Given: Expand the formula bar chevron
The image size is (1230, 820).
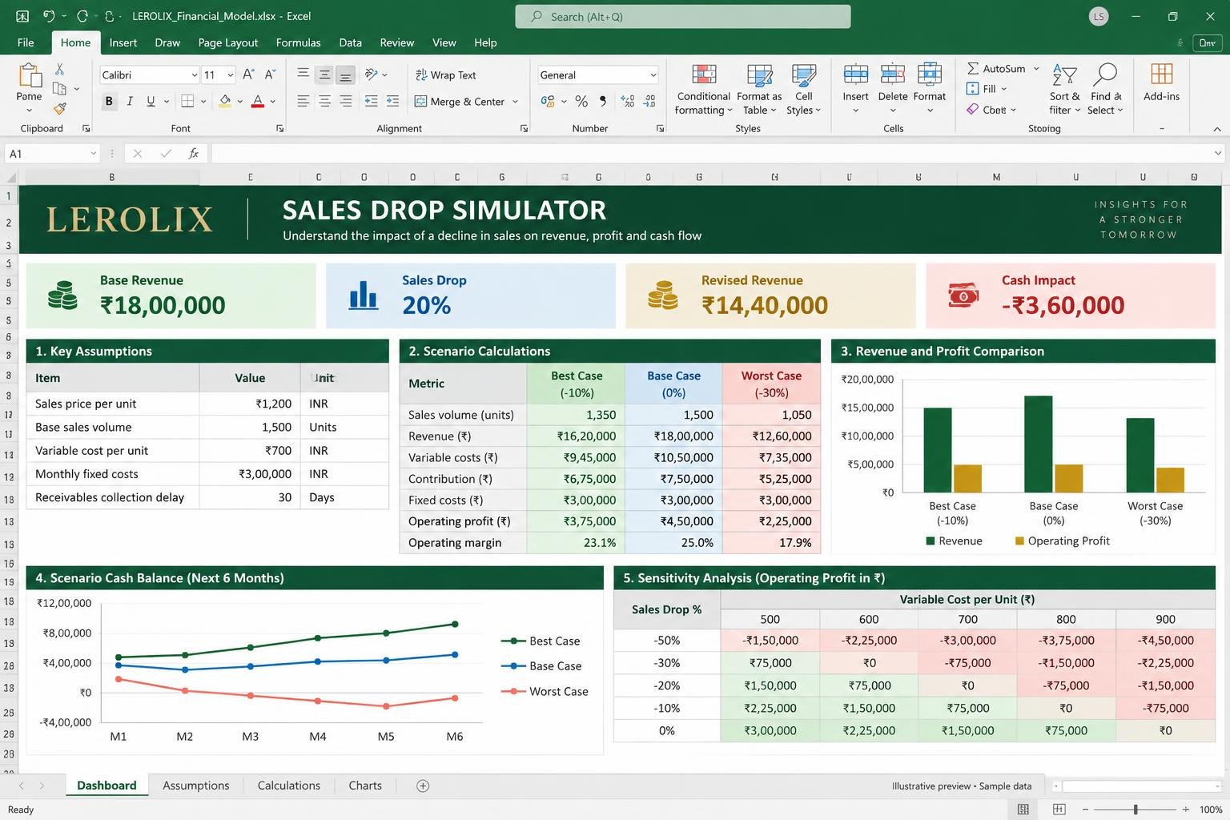Looking at the screenshot, I should point(1218,153).
